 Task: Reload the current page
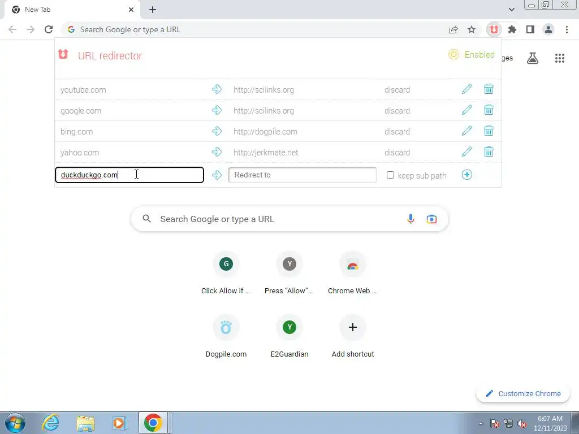tap(49, 29)
